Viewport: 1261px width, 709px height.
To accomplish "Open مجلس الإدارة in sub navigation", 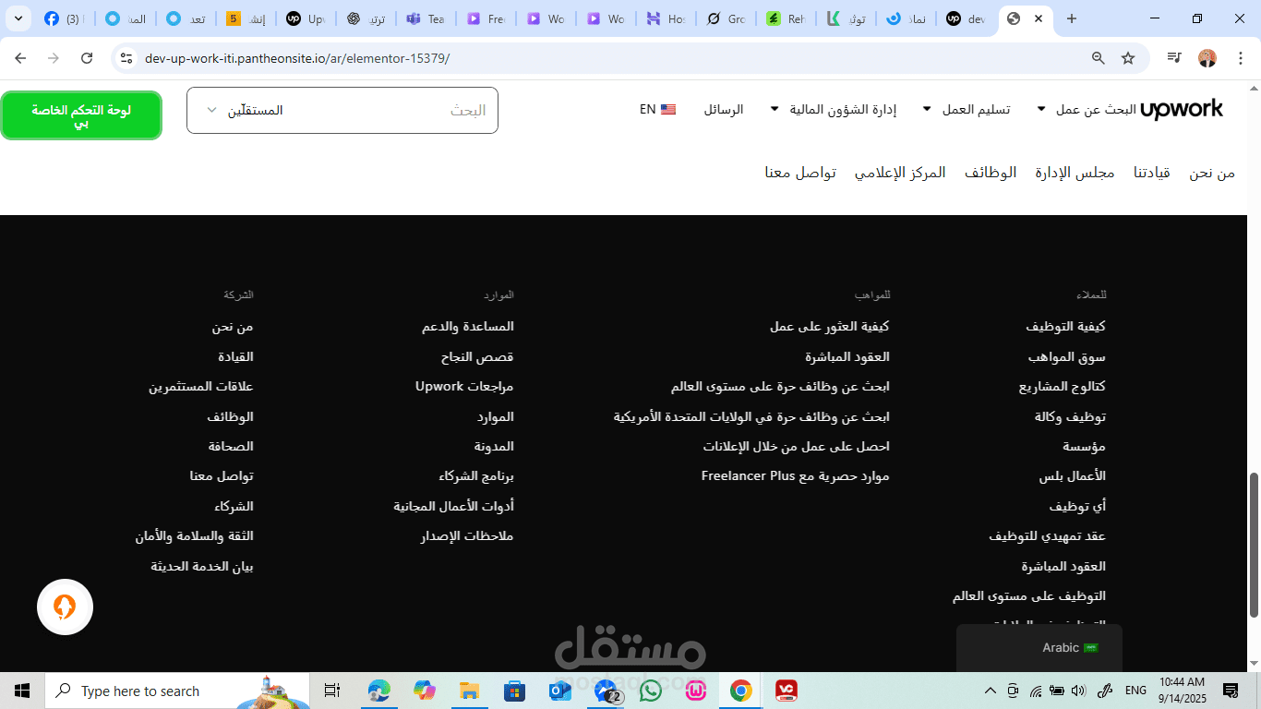I will pos(1075,173).
